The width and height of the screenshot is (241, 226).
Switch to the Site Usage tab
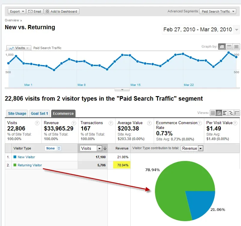point(17,113)
